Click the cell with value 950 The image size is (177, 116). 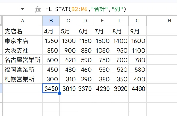coord(120,50)
